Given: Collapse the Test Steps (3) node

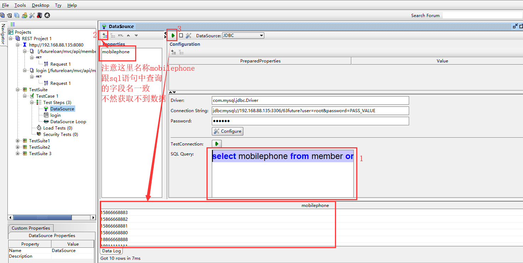Looking at the screenshot, I should [32, 103].
